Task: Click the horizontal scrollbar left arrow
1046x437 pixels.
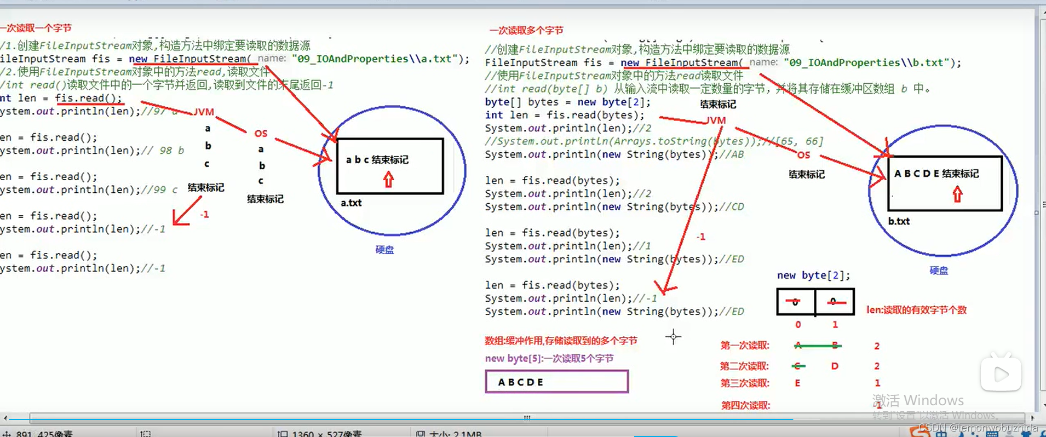Action: coord(5,417)
